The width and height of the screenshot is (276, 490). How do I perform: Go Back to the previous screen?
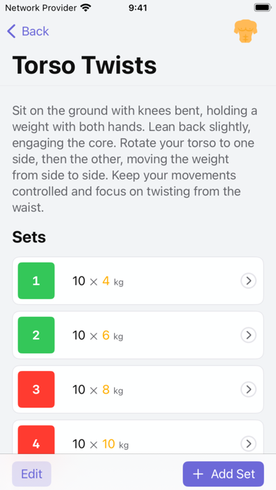[x=28, y=32]
